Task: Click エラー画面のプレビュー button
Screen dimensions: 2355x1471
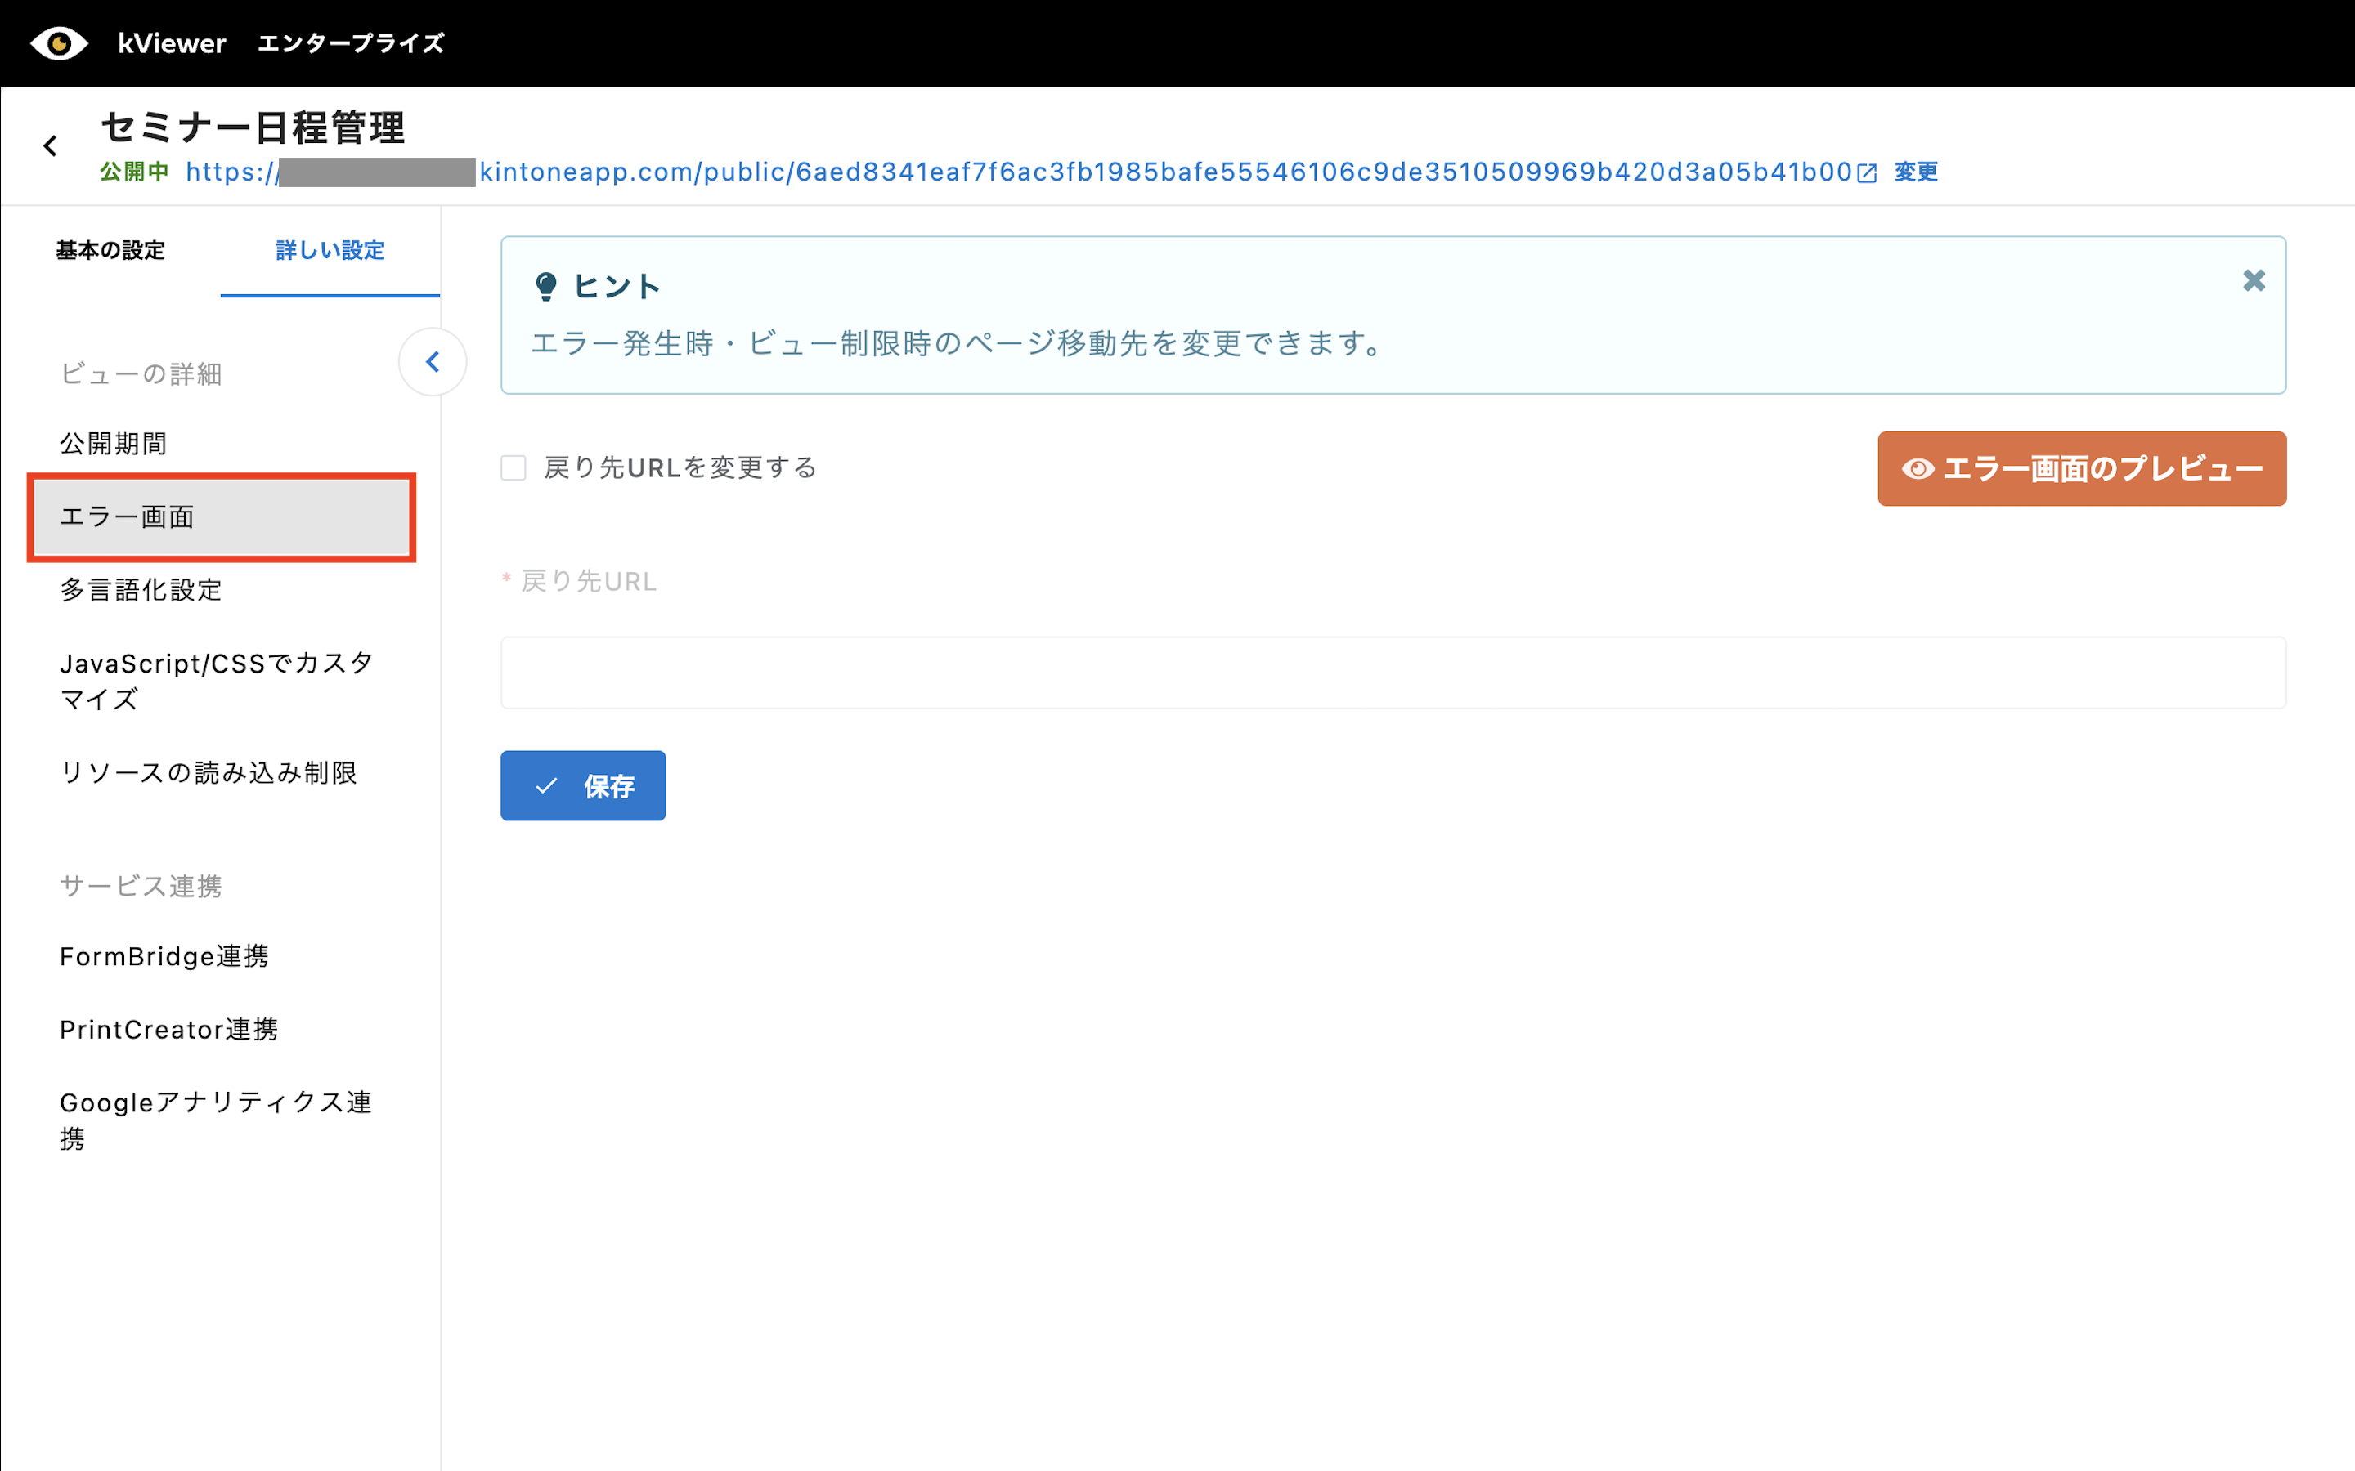Action: coord(2082,469)
